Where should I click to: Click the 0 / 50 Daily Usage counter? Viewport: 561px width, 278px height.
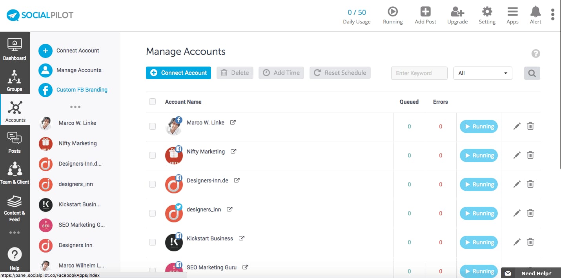357,16
